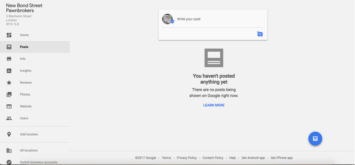Click the Photos gallery icon
The width and height of the screenshot is (355, 165).
9,94
